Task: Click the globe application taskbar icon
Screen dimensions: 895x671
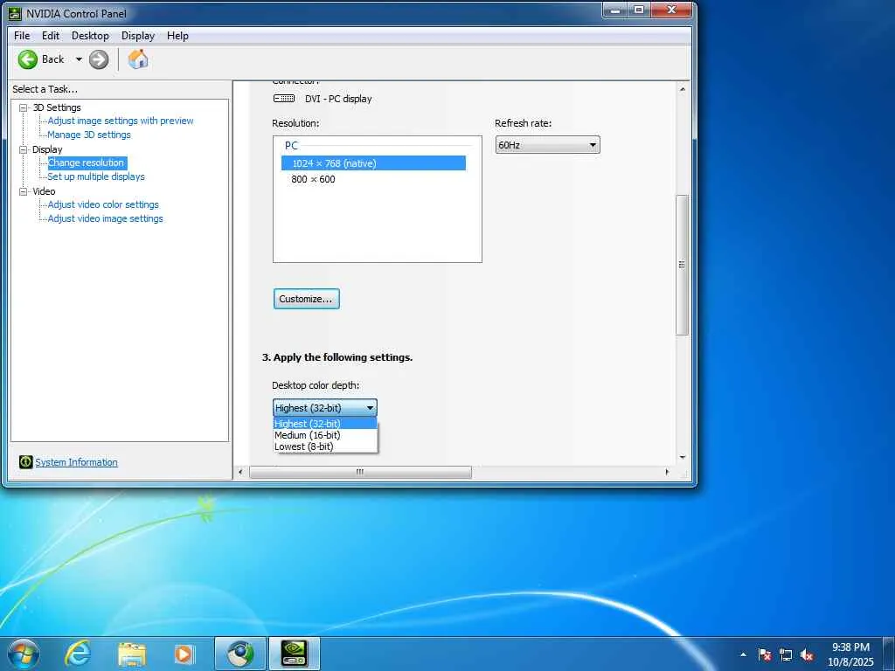Action: (240, 654)
